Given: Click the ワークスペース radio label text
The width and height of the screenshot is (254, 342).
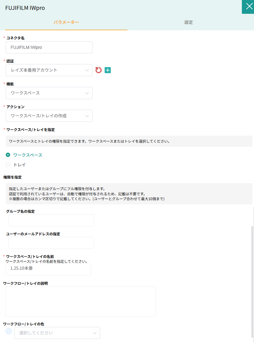Looking at the screenshot, I should pyautogui.click(x=28, y=155).
